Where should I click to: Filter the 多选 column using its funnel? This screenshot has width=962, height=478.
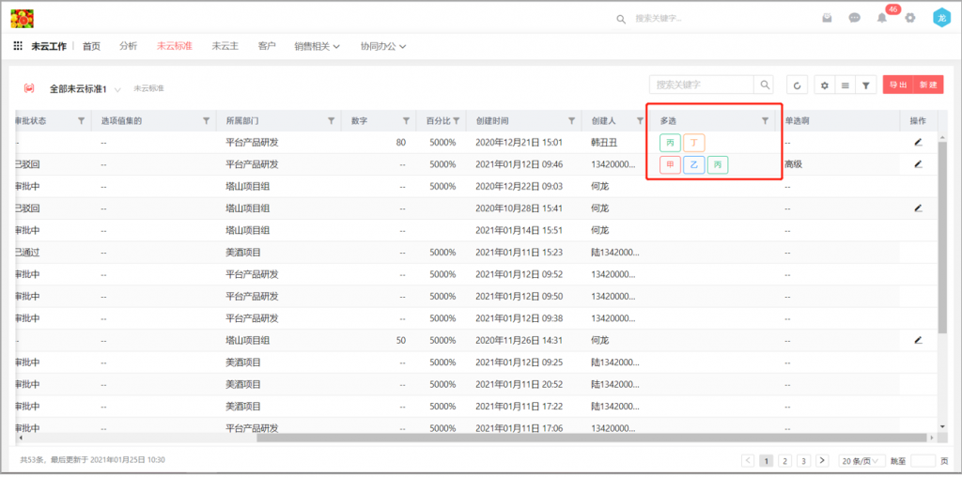765,121
